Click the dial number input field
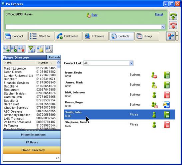This screenshot has height=165, width=182. pyautogui.click(x=83, y=27)
